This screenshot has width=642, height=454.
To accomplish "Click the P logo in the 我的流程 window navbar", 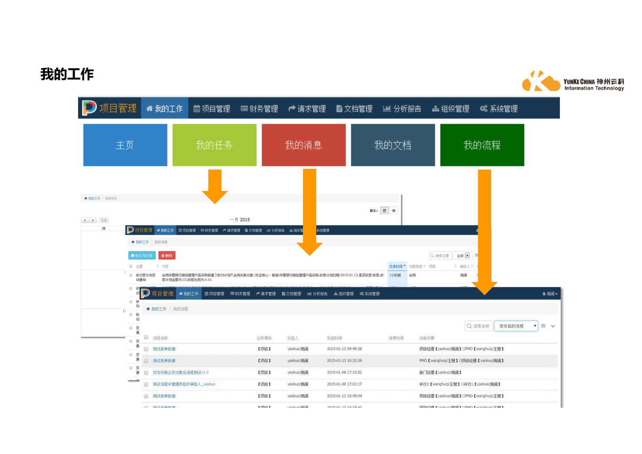I will click(x=146, y=293).
